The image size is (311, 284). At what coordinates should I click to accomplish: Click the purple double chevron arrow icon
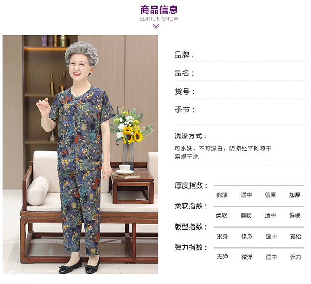[156, 26]
